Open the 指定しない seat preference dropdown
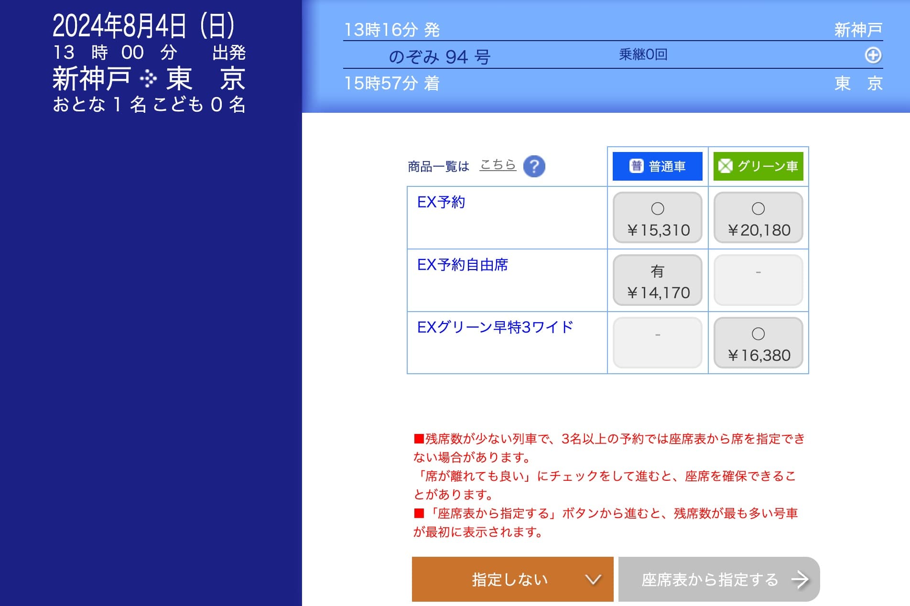The height and width of the screenshot is (606, 910). click(512, 579)
